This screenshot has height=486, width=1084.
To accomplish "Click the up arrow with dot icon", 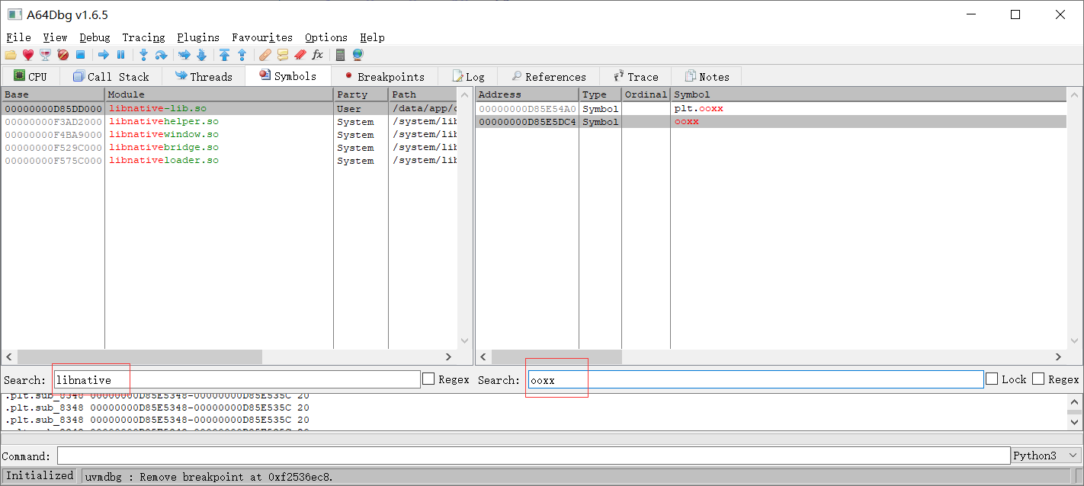I will click(x=242, y=55).
